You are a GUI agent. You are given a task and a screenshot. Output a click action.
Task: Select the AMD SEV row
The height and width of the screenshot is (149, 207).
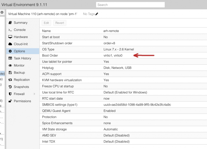click(x=123, y=135)
